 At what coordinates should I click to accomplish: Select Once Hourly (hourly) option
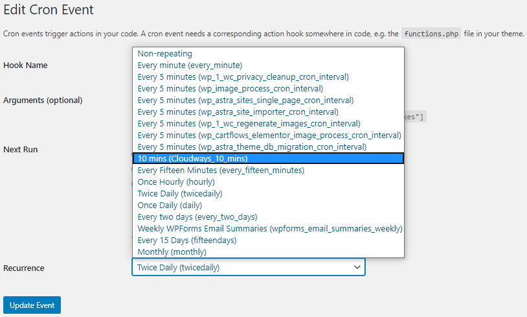click(x=177, y=182)
